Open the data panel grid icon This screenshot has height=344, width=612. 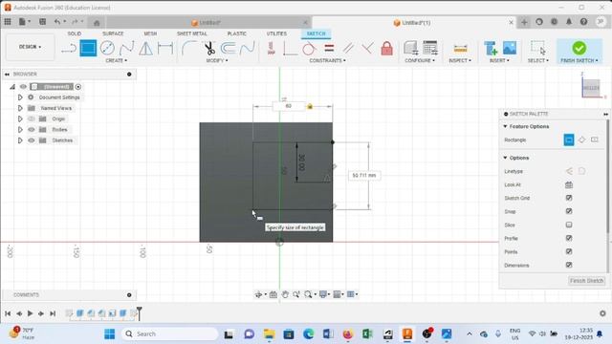pos(8,22)
